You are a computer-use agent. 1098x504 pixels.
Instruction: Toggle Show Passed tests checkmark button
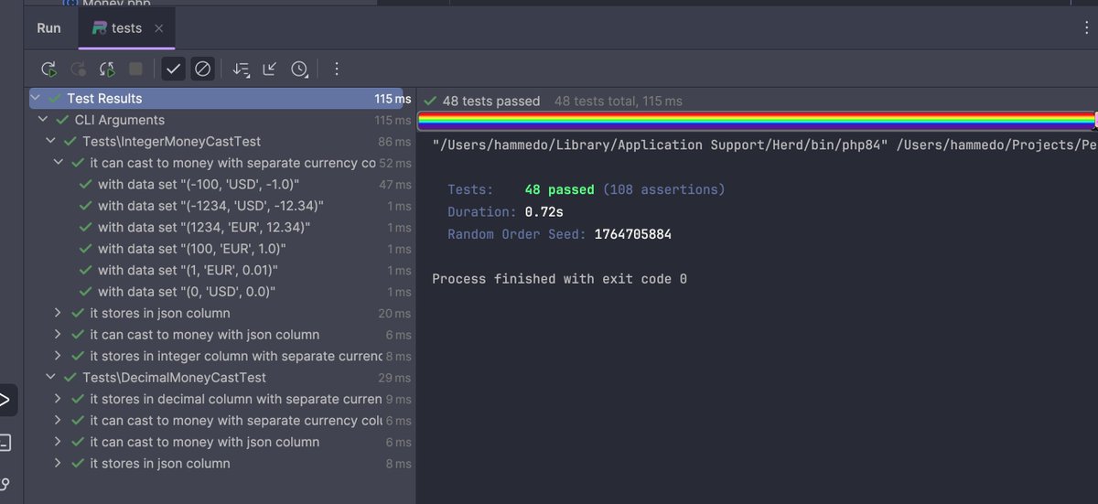[x=172, y=69]
